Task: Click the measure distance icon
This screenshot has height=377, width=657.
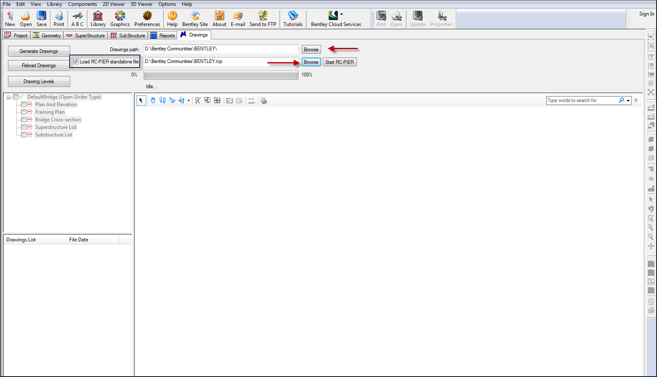Action: (251, 100)
